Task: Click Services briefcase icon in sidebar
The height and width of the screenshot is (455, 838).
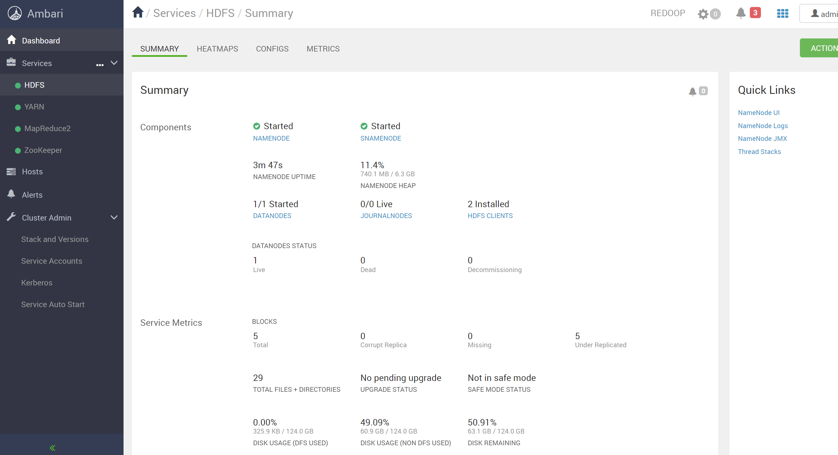Action: coord(11,62)
